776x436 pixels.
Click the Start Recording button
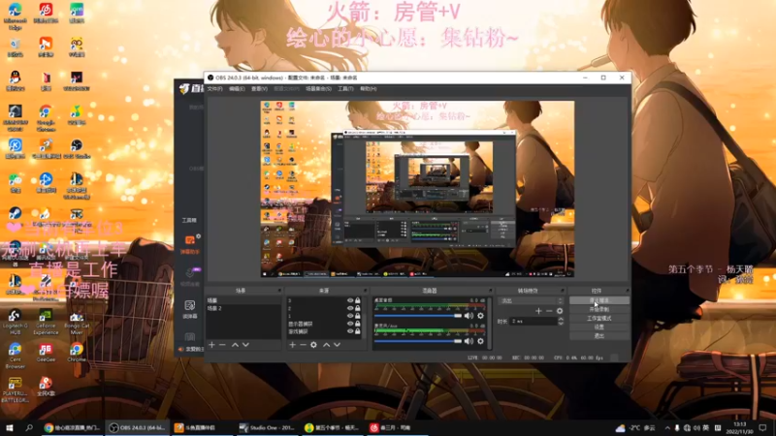click(x=599, y=309)
